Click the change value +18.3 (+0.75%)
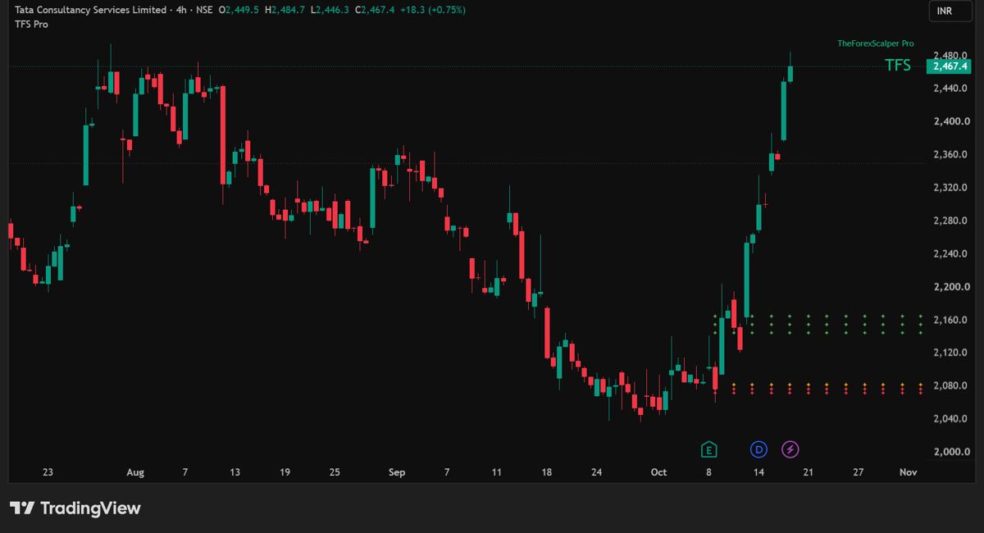984x533 pixels. click(x=431, y=10)
